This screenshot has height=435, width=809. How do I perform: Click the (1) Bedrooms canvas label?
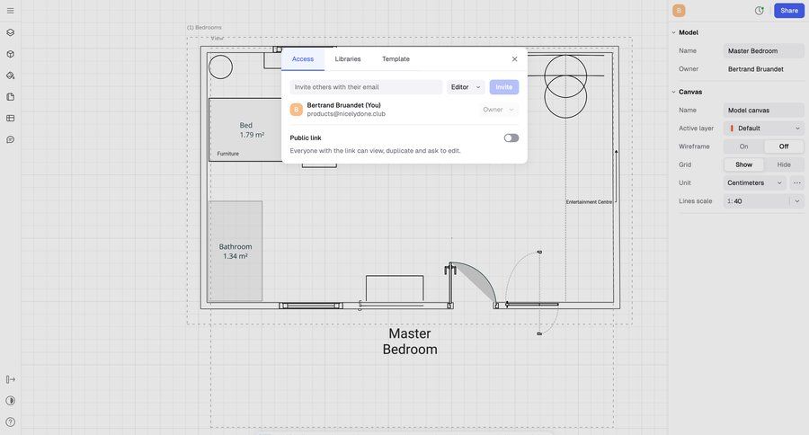click(x=204, y=27)
